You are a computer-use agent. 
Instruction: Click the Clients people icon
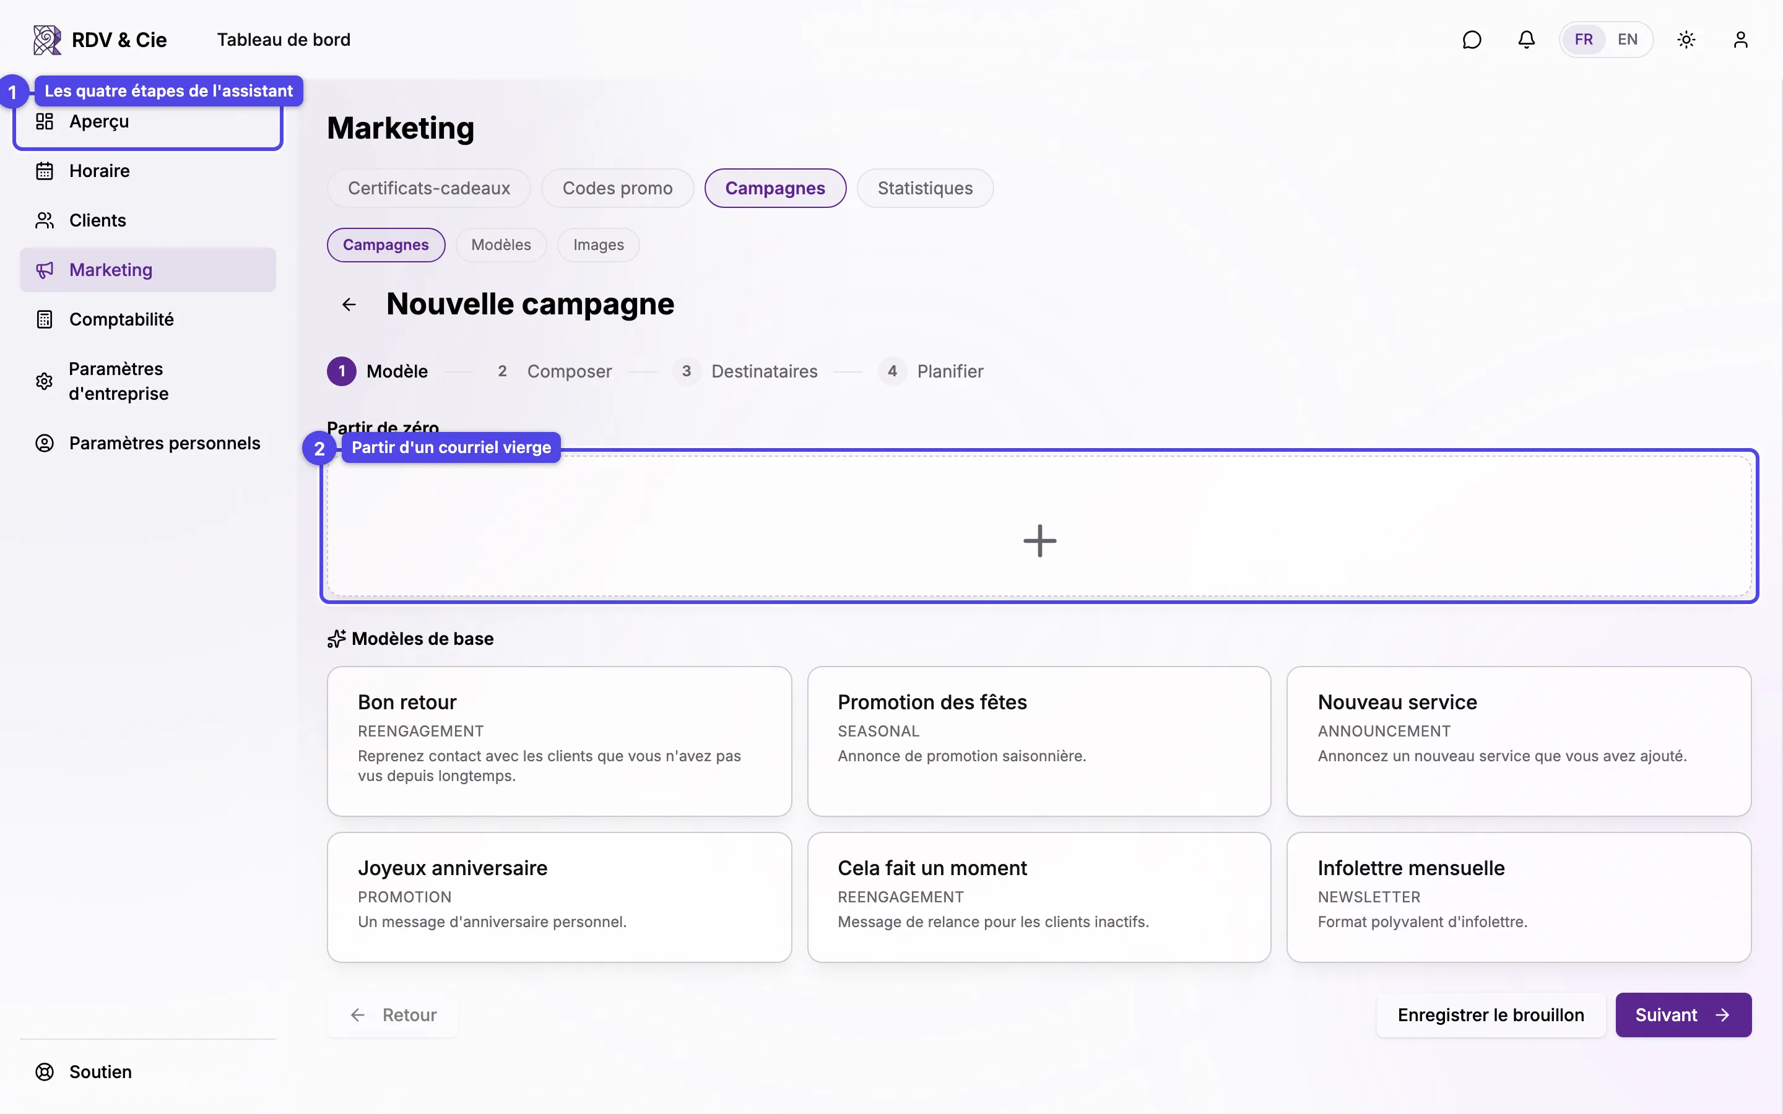(44, 220)
